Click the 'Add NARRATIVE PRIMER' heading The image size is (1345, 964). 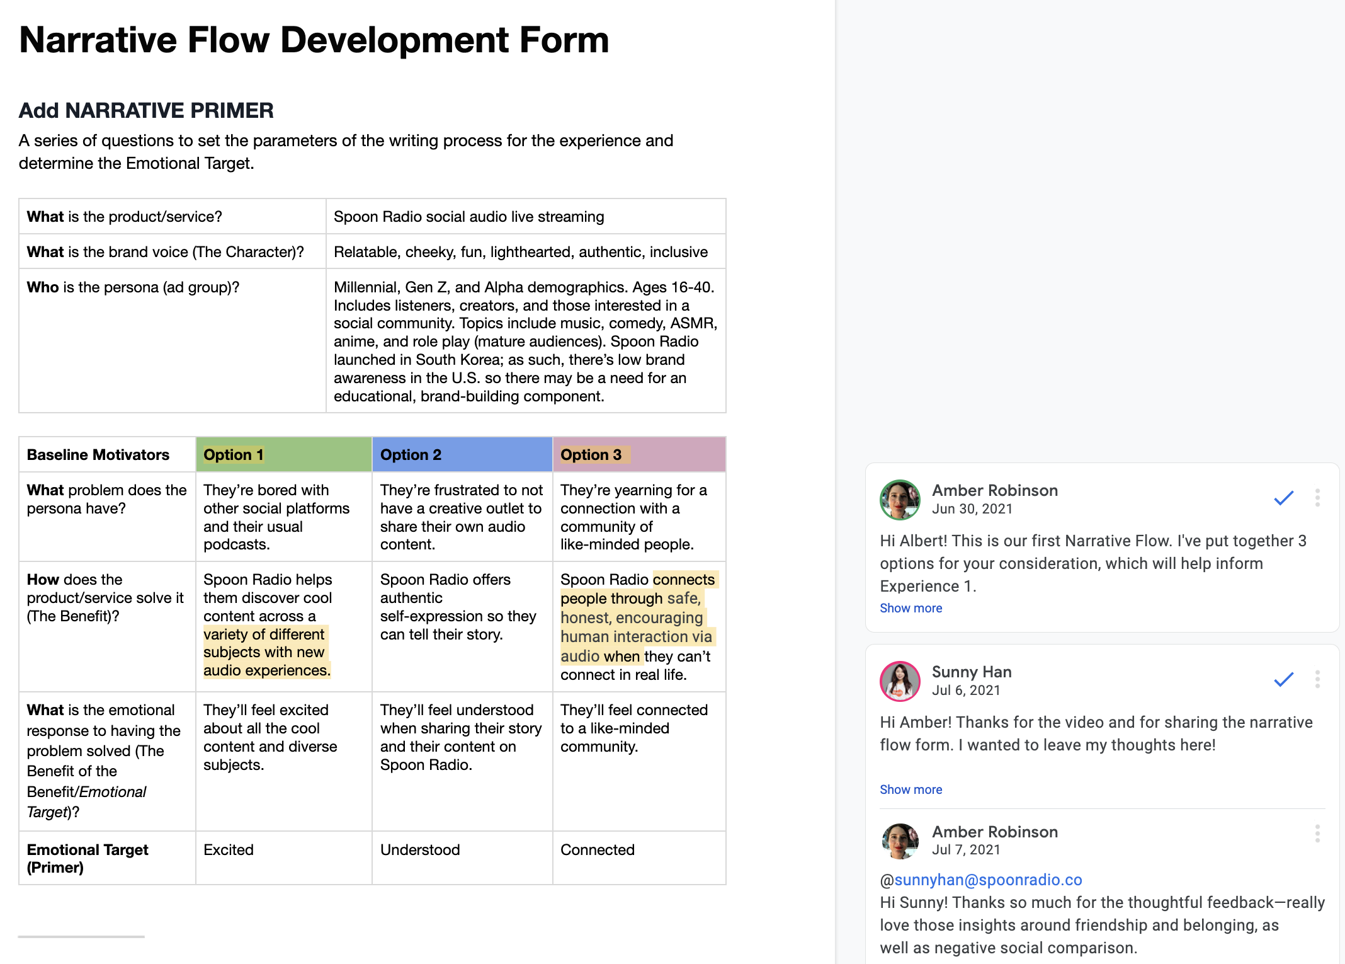pos(146,110)
